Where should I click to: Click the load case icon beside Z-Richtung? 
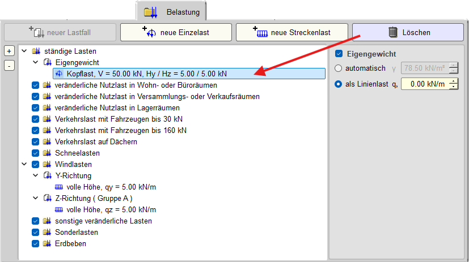48,198
